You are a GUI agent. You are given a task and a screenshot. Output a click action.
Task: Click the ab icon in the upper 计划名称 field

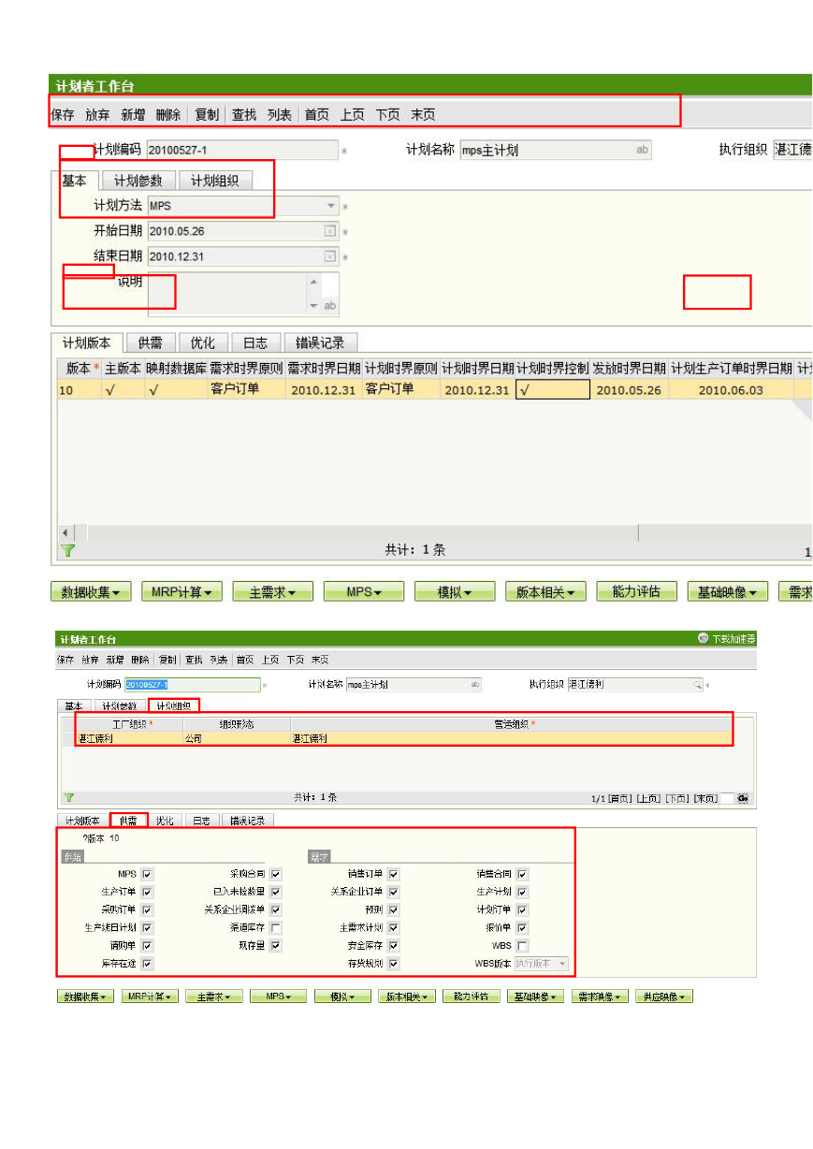(642, 150)
